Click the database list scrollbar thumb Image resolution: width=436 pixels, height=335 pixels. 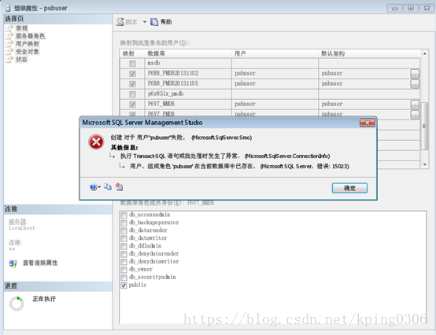click(x=425, y=127)
